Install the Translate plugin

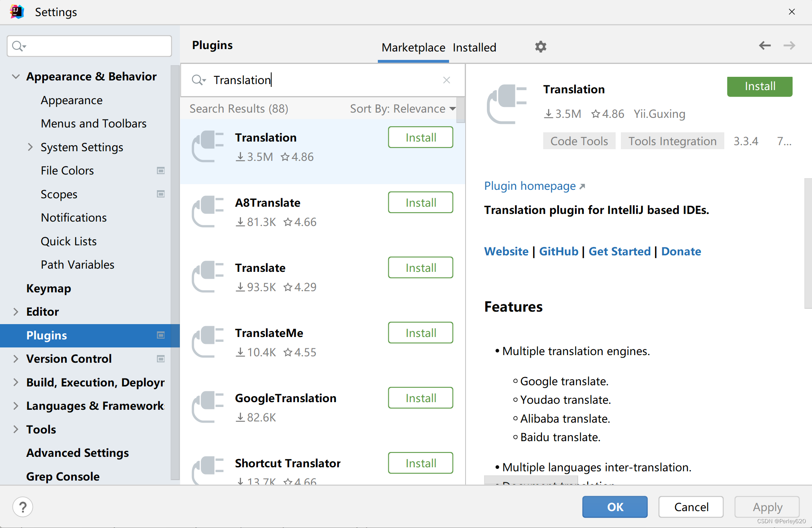pyautogui.click(x=420, y=268)
